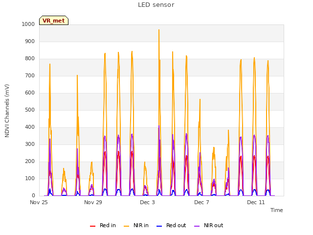Click the 900 y-axis tick label
Viewport: 313px width, 235px height.
pos(30,41)
